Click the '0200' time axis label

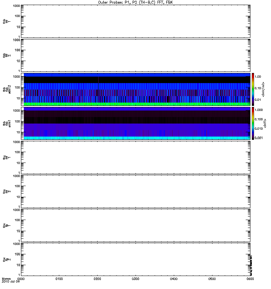coord(97,279)
